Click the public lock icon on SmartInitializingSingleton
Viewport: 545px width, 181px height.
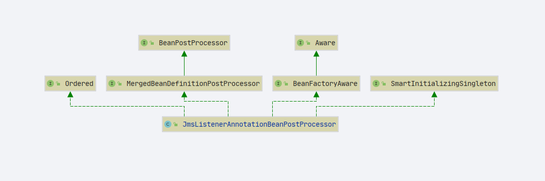tap(384, 84)
